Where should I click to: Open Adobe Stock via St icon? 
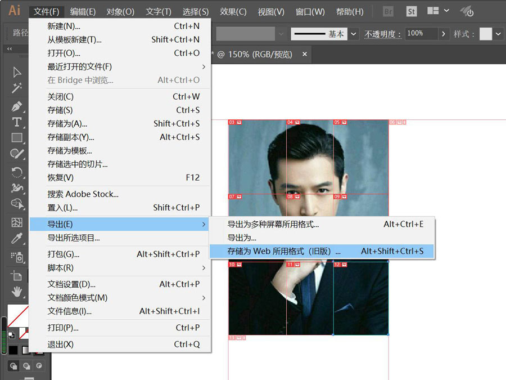[x=411, y=12]
